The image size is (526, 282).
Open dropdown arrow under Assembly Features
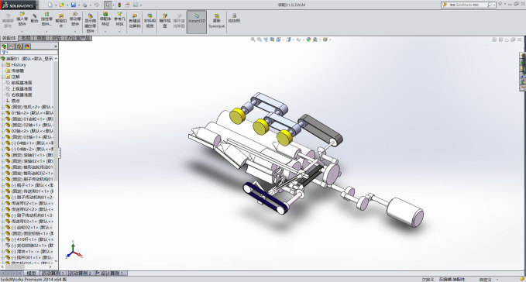tap(105, 32)
